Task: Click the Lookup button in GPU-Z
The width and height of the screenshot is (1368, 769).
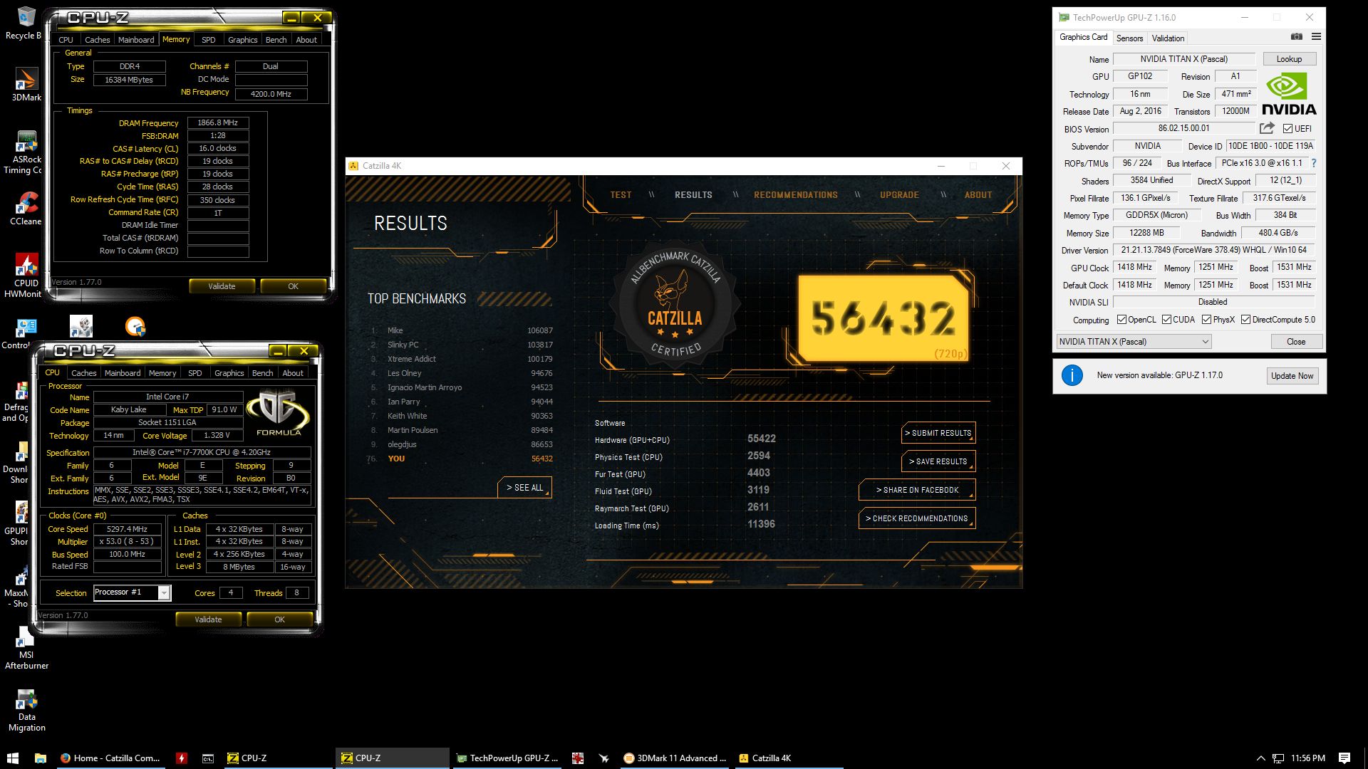Action: pos(1289,59)
